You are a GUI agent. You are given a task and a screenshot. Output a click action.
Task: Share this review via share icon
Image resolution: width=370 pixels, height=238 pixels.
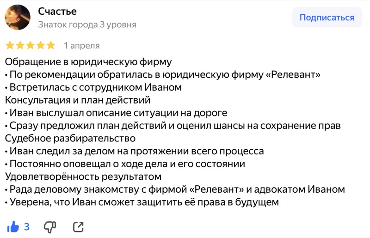78,227
